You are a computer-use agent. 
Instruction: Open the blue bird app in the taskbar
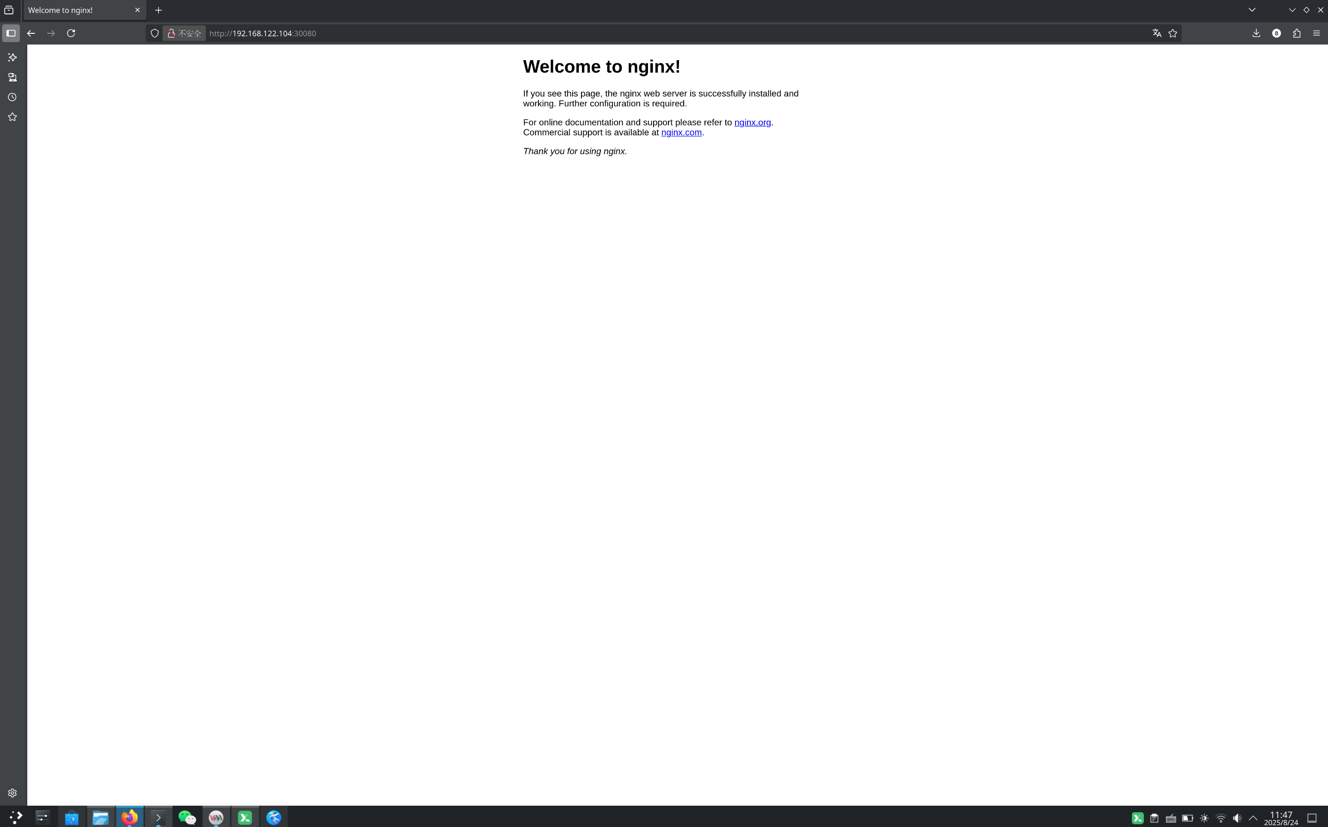273,817
